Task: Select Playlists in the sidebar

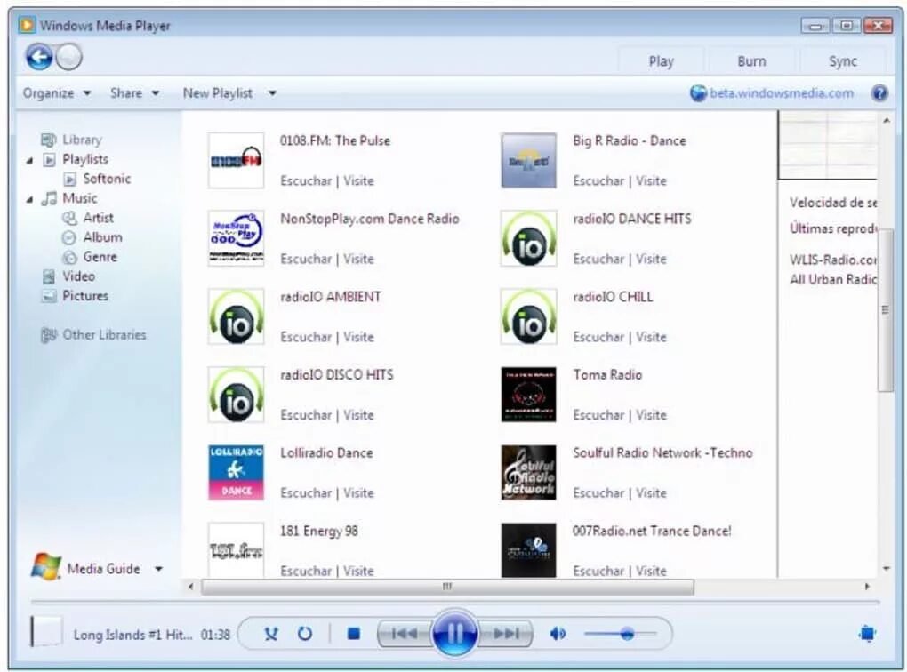Action: (85, 159)
